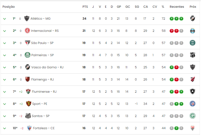Expand the Fluminense - RJ row chevron
This screenshot has height=135, width=201.
coord(4,92)
